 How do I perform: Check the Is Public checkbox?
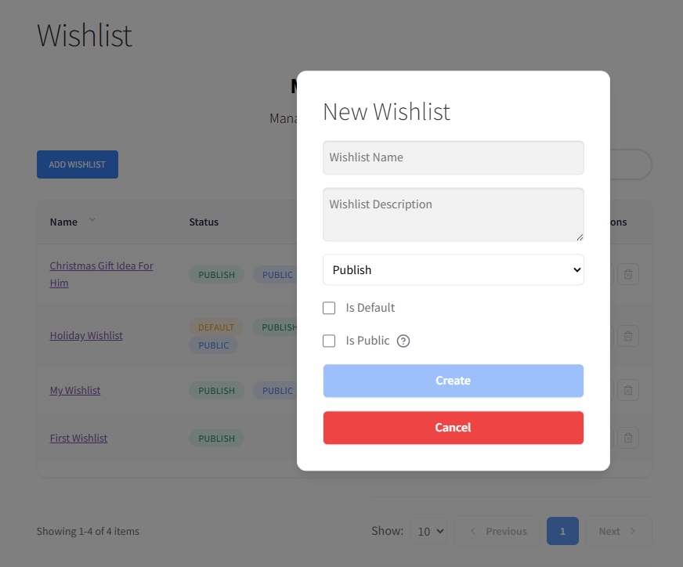[x=329, y=341]
